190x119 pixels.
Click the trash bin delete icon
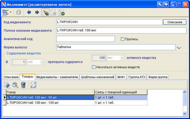pyautogui.click(x=23, y=85)
